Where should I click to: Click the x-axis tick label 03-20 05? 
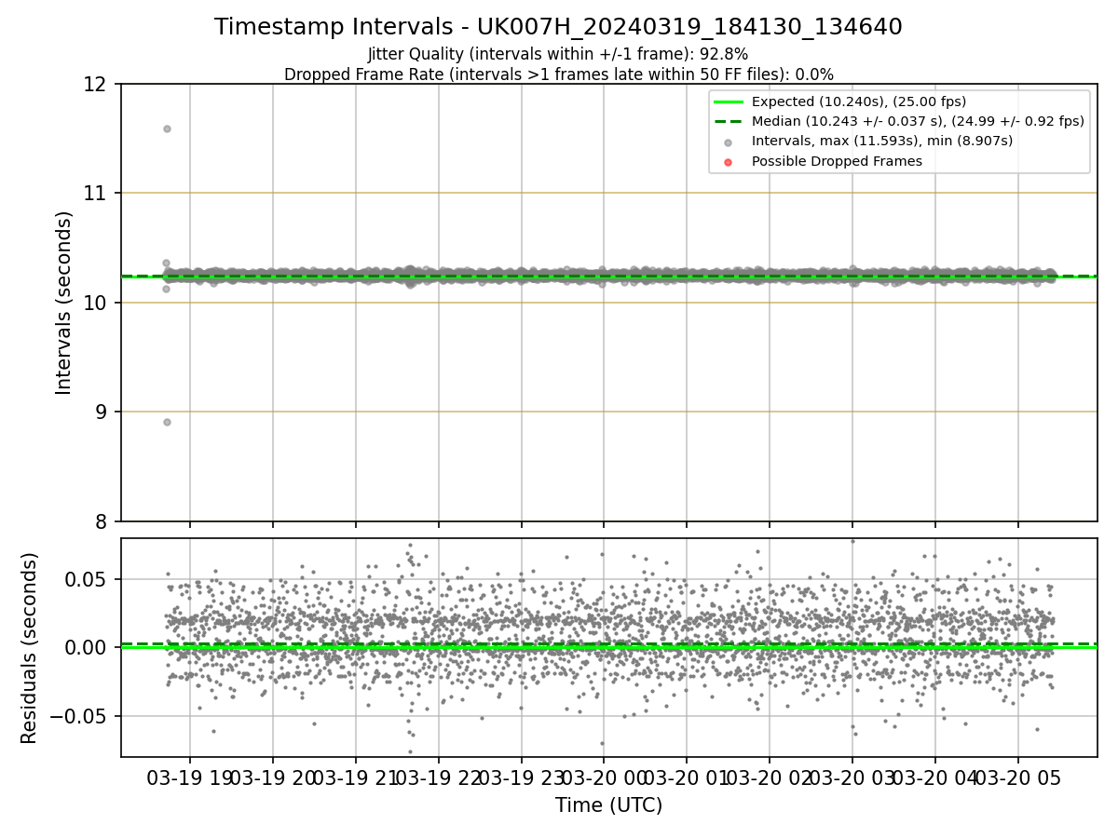click(x=1017, y=777)
